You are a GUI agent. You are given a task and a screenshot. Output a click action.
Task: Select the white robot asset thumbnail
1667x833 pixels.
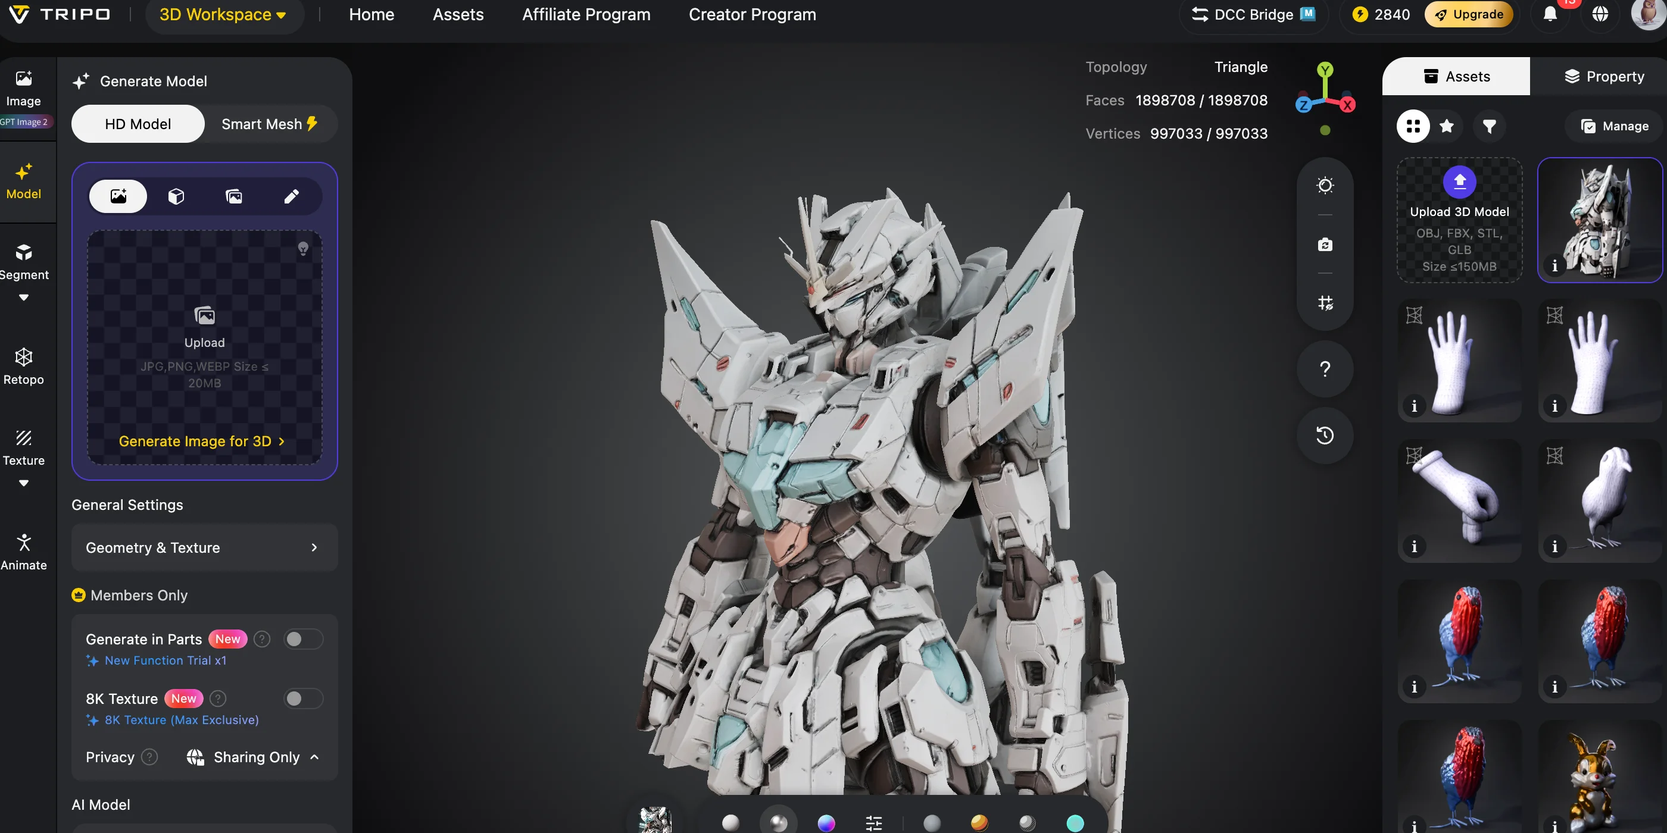(x=1600, y=221)
